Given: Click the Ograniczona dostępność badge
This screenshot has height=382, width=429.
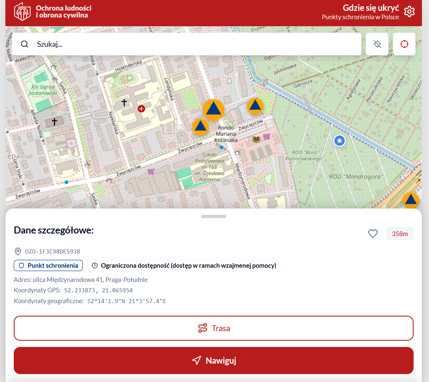Looking at the screenshot, I should [x=184, y=266].
